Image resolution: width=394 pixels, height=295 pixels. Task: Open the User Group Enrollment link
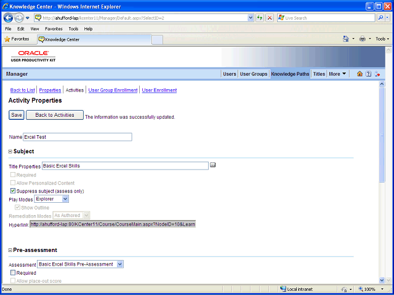coord(113,90)
